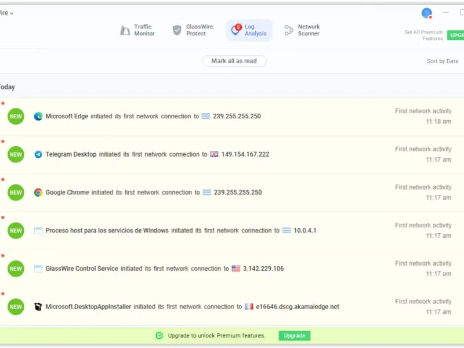
Task: Open the GlassWire menu dropdown arrow
Action: coord(12,13)
